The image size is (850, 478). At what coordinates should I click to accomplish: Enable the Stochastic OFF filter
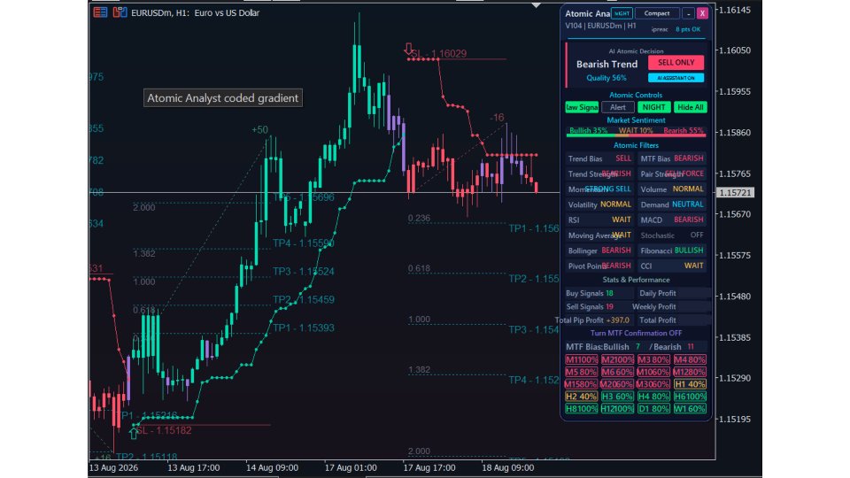coord(672,235)
